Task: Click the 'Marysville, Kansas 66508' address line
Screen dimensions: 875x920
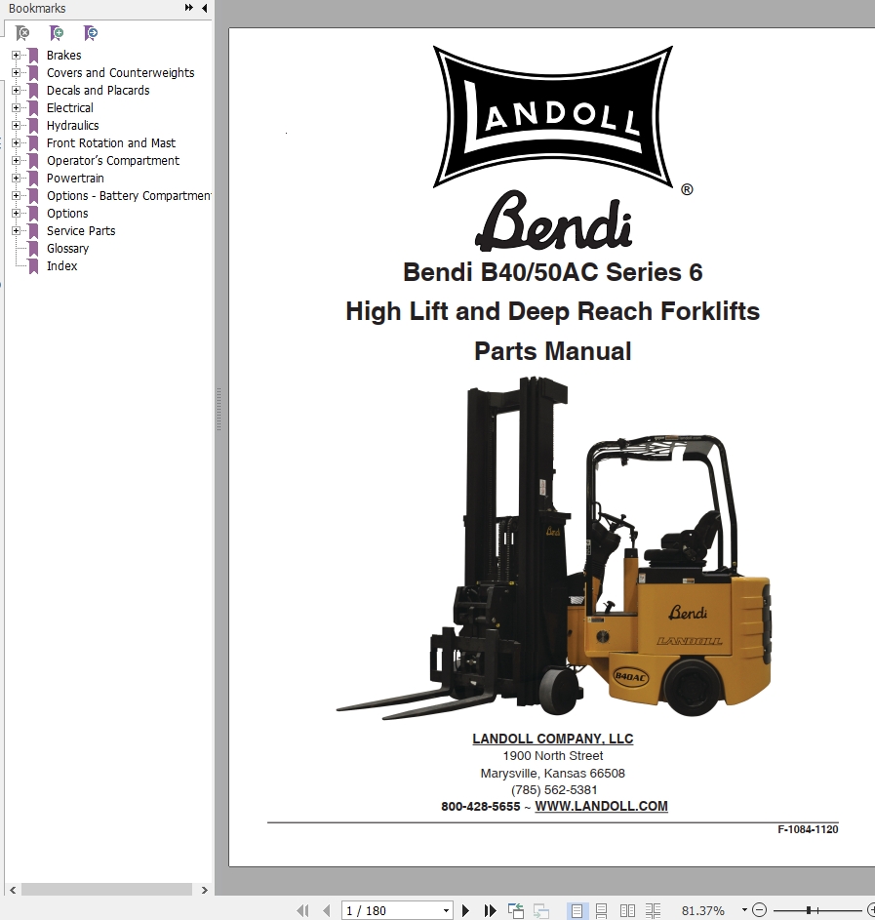Action: [552, 774]
